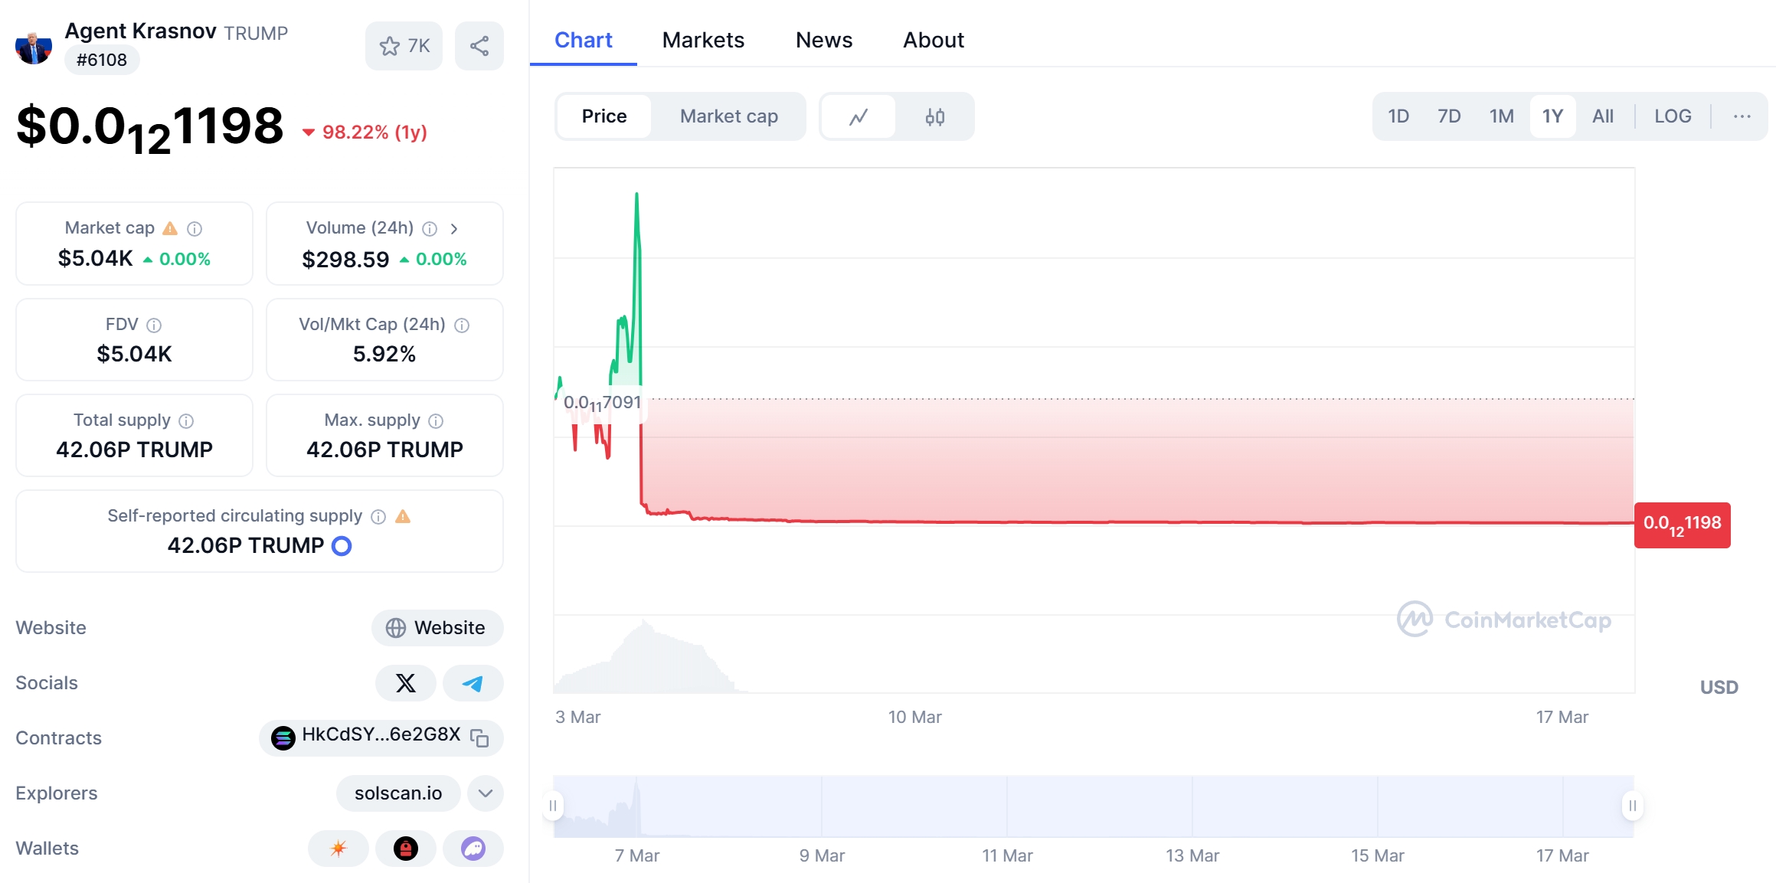Image resolution: width=1776 pixels, height=883 pixels.
Task: Click circulating supply warning triangle
Action: coord(403,516)
